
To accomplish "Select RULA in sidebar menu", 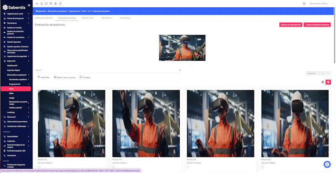I will tap(16, 89).
